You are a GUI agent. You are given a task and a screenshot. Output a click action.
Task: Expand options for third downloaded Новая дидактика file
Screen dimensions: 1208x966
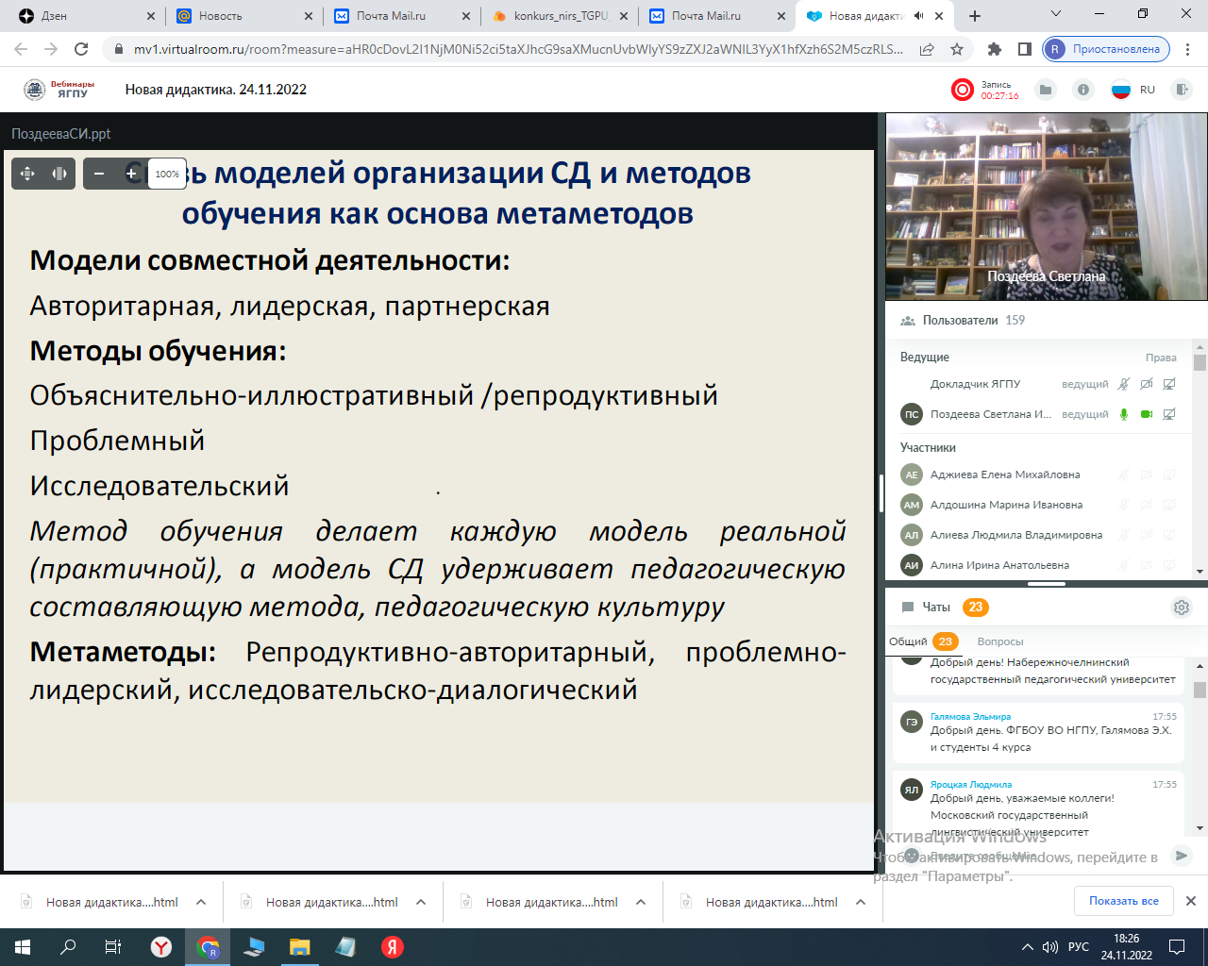pyautogui.click(x=641, y=902)
